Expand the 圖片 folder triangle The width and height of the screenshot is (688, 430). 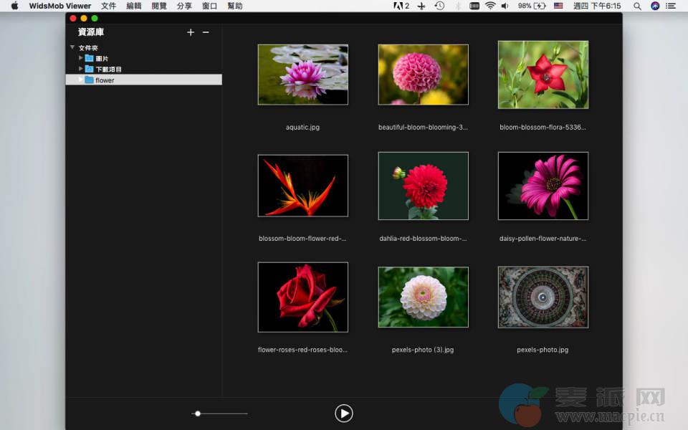coord(81,58)
